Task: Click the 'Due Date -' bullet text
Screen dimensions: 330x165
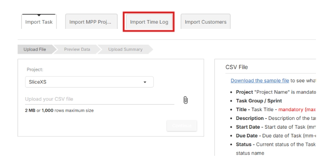Action: point(249,136)
